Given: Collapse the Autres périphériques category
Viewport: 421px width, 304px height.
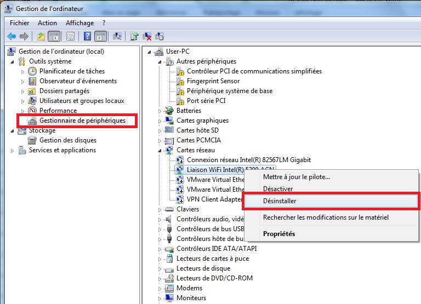Looking at the screenshot, I should (x=160, y=61).
